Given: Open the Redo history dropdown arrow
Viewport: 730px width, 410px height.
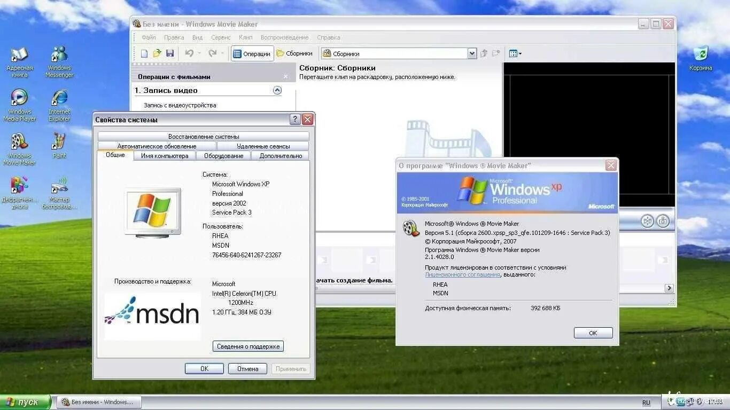Looking at the screenshot, I should click(x=222, y=53).
